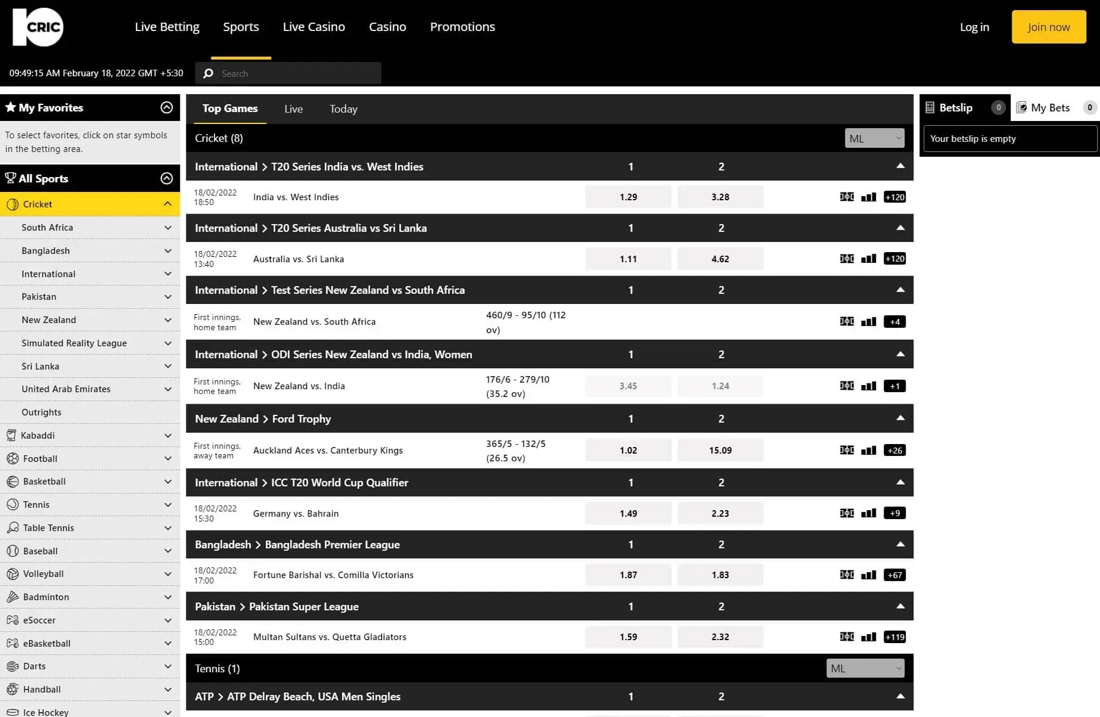Open scoreboard icon for Multan Sultans match
The height and width of the screenshot is (717, 1100).
846,637
